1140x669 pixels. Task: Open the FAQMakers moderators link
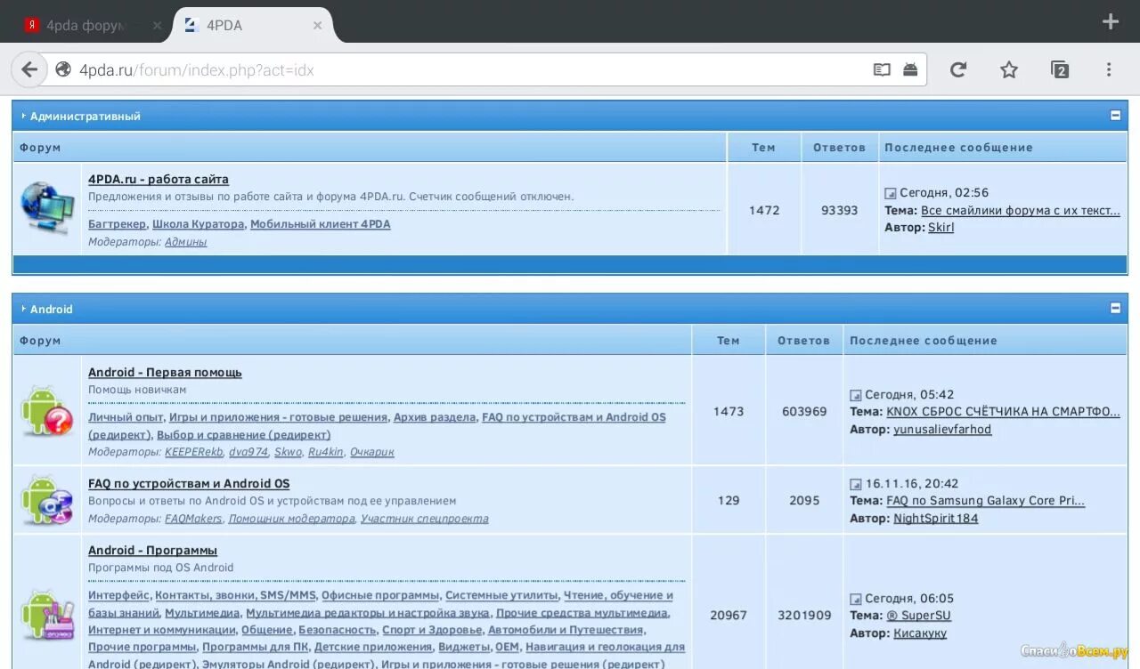tap(193, 519)
